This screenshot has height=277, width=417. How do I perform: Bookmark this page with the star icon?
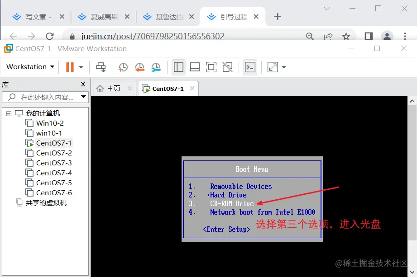346,36
